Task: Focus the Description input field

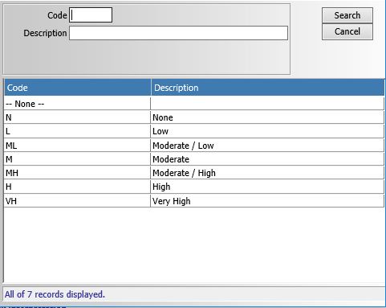Action: point(178,33)
